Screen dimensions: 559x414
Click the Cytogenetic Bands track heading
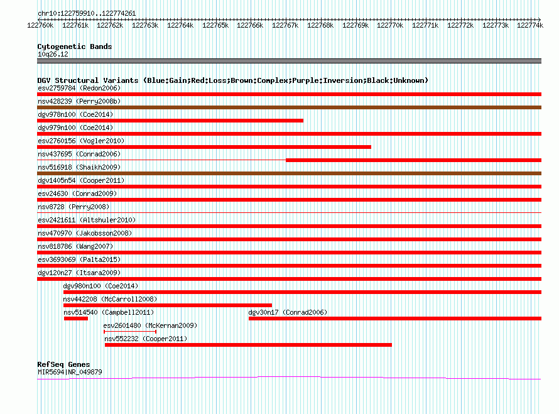point(75,46)
